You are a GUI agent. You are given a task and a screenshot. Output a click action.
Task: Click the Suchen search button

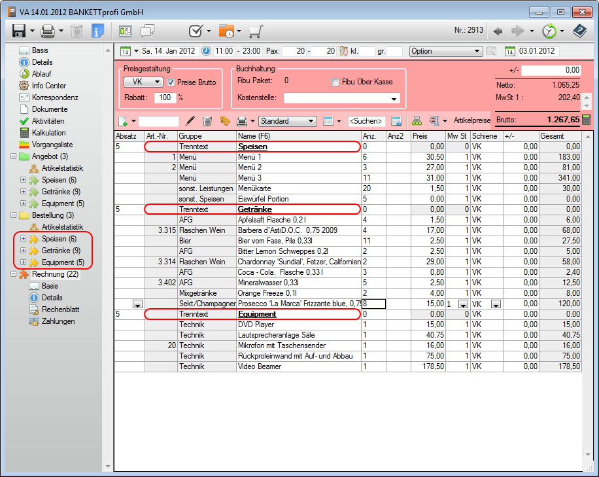366,121
